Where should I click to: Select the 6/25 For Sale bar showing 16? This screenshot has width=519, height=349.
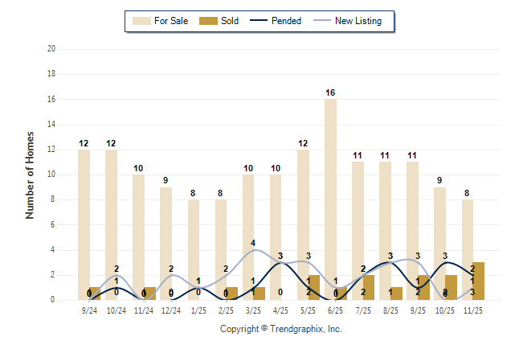click(330, 199)
